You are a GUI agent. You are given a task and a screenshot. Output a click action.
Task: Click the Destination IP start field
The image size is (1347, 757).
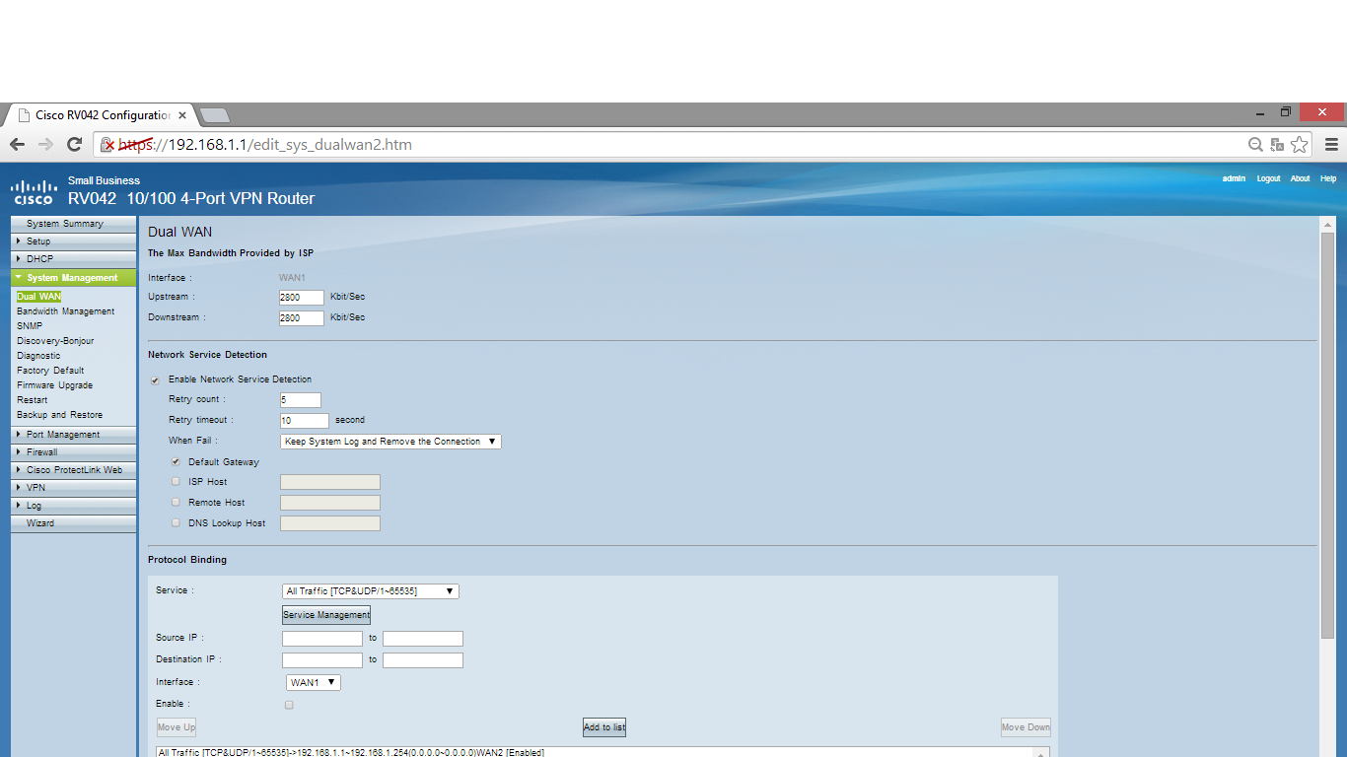pyautogui.click(x=322, y=660)
